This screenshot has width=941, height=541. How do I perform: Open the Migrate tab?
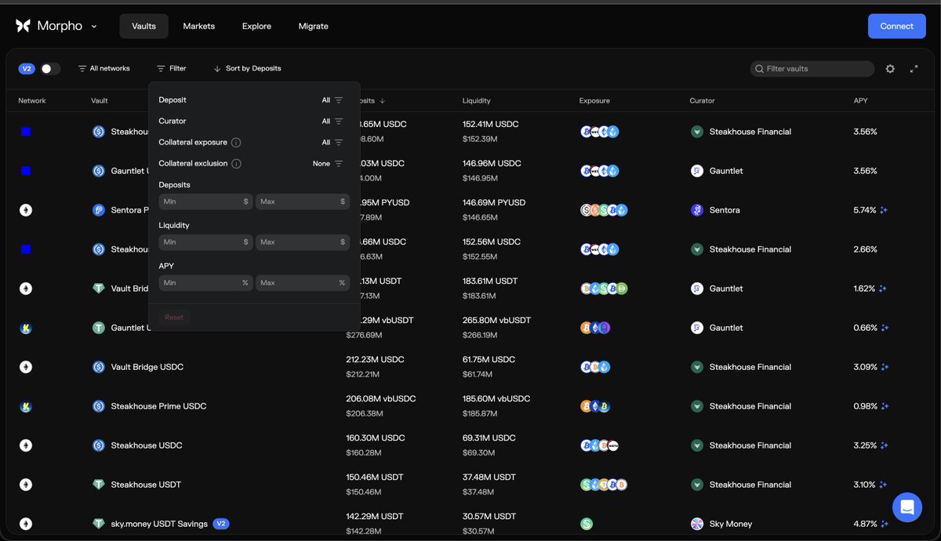(314, 26)
